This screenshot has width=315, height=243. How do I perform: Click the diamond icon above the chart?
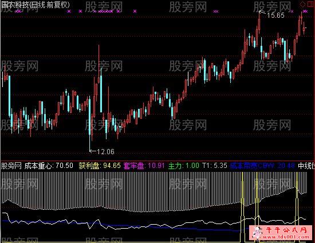[302, 4]
